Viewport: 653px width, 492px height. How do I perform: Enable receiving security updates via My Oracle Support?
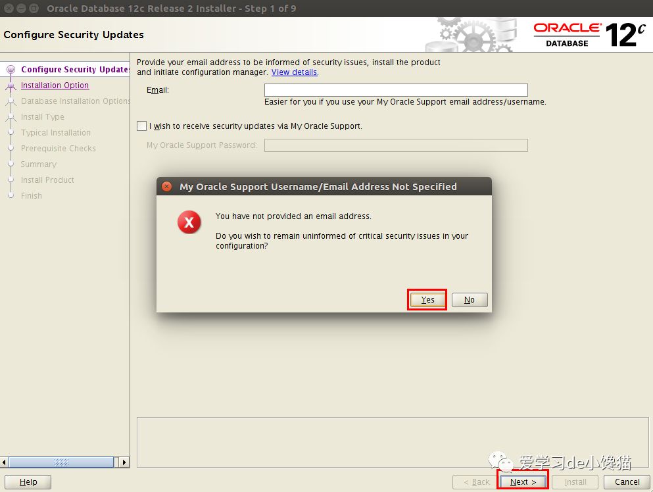[141, 126]
